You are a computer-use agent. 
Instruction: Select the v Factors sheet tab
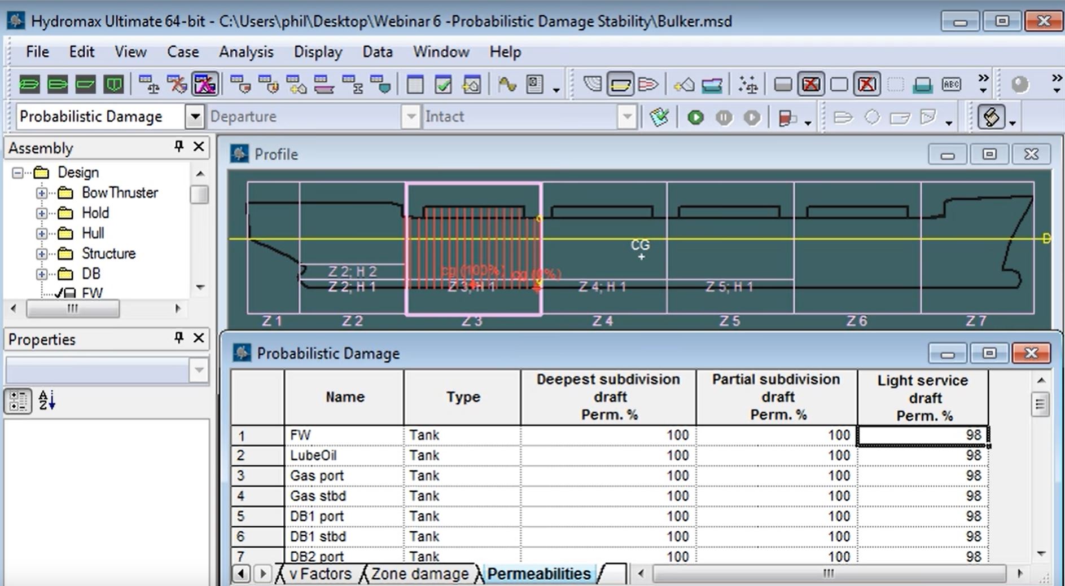click(x=319, y=574)
